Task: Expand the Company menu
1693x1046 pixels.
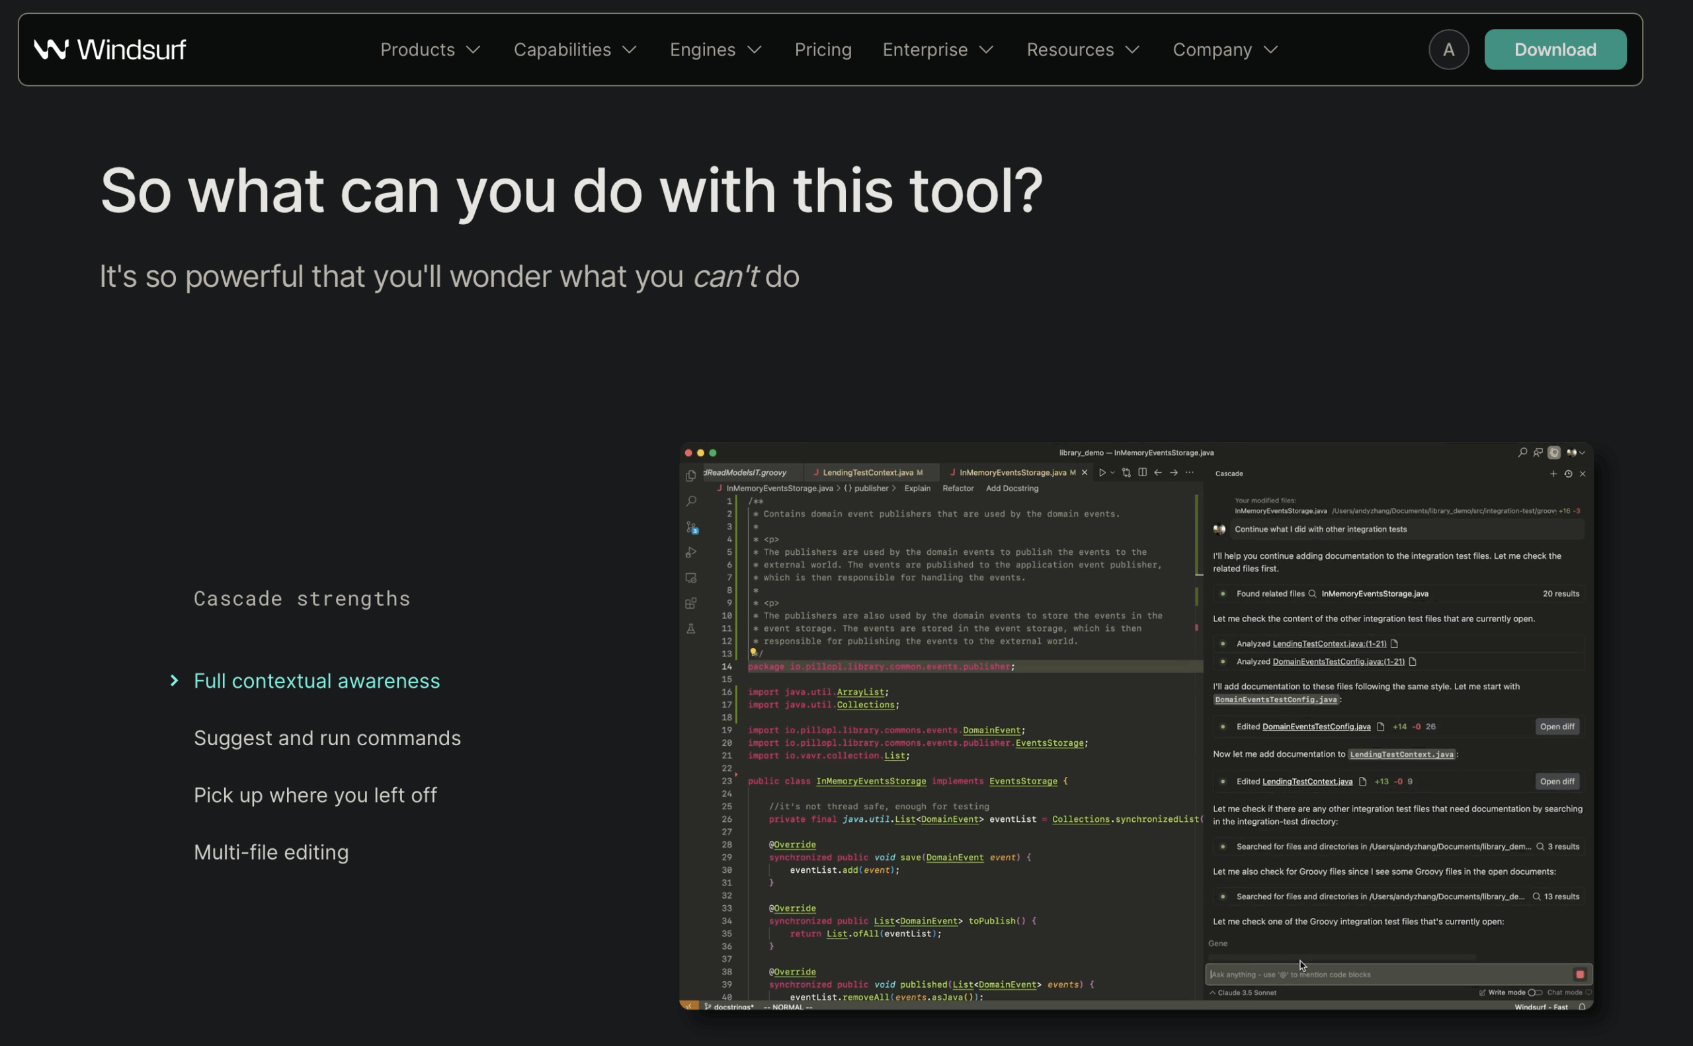Action: (x=1225, y=50)
